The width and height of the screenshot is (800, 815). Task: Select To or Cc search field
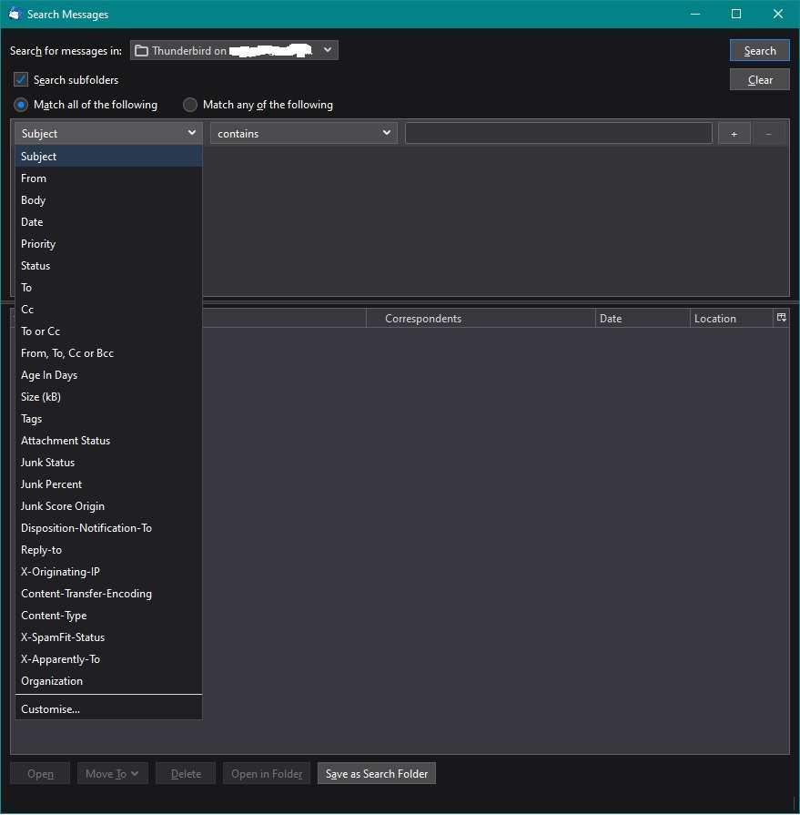108,331
